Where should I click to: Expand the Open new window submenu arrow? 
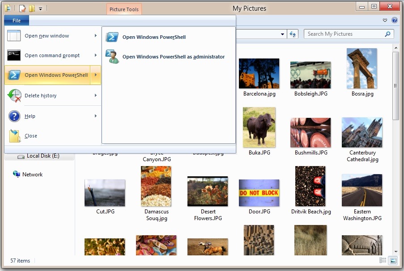tap(96, 35)
